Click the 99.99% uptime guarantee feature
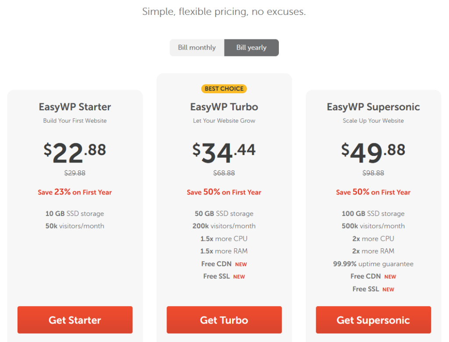This screenshot has height=342, width=449. (x=373, y=264)
